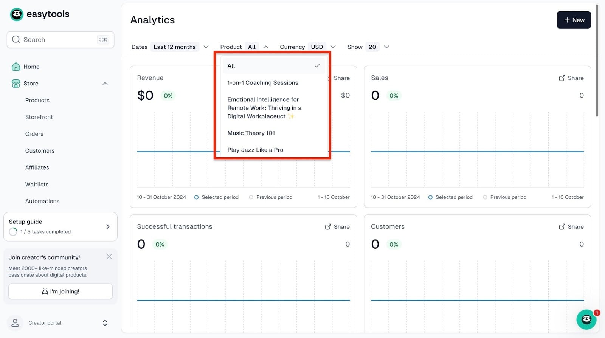
Task: Click the Share icon on Sales card
Action: tap(562, 78)
